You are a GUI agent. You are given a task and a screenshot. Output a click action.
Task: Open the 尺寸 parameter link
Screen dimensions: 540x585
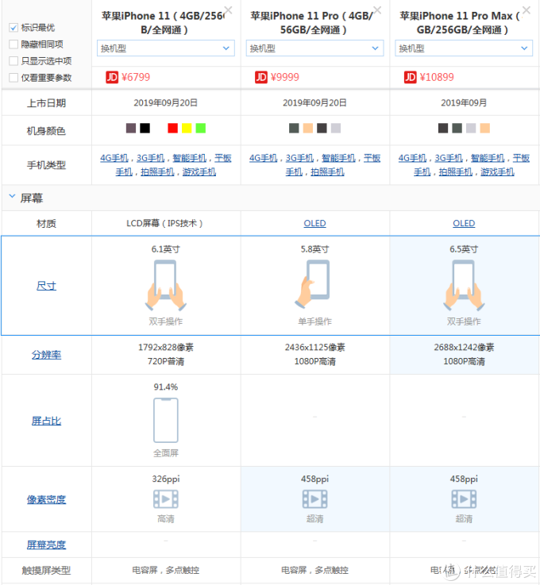pos(46,287)
